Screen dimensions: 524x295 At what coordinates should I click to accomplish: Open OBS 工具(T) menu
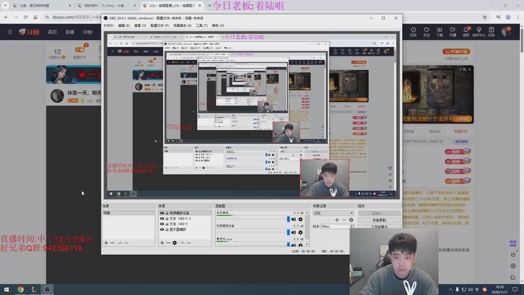pos(202,26)
